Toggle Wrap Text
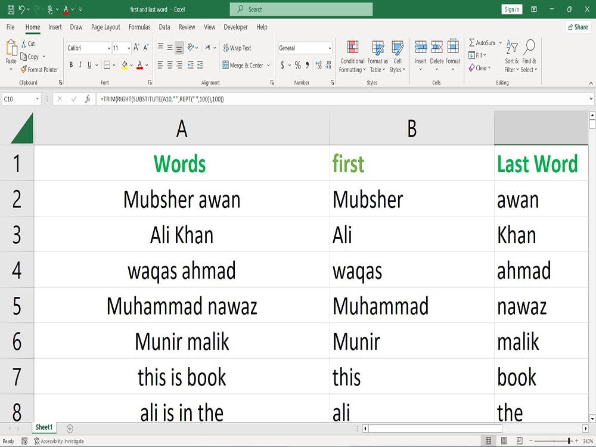 (237, 48)
